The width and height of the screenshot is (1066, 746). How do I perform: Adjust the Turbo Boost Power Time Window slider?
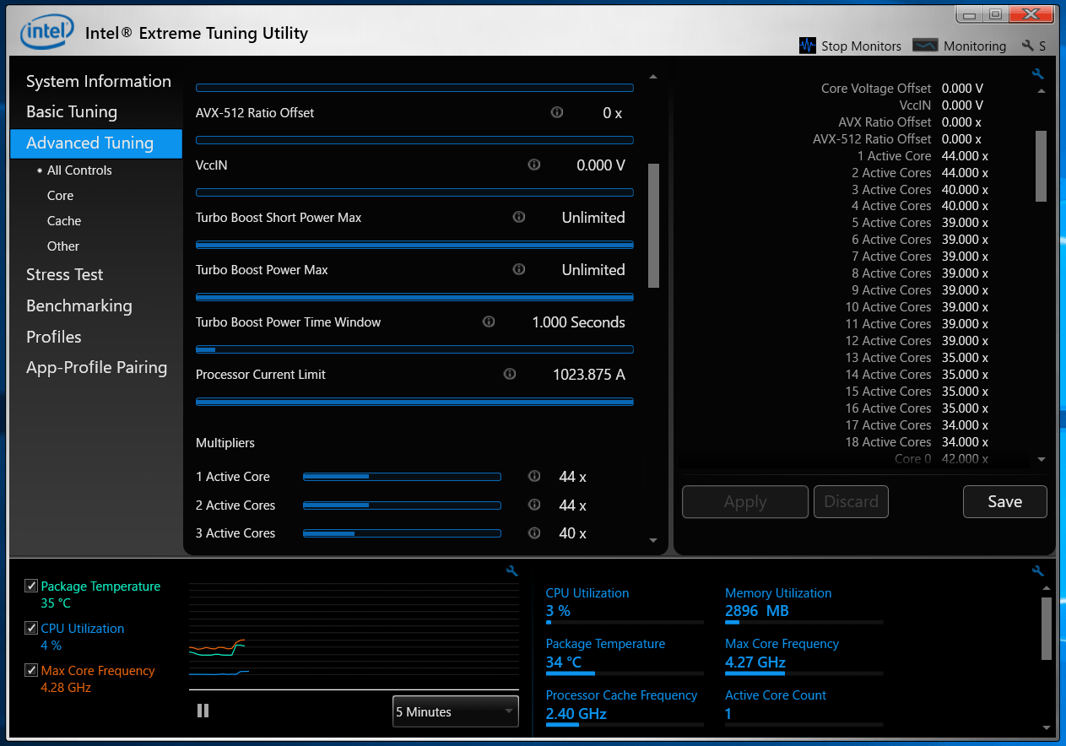414,349
